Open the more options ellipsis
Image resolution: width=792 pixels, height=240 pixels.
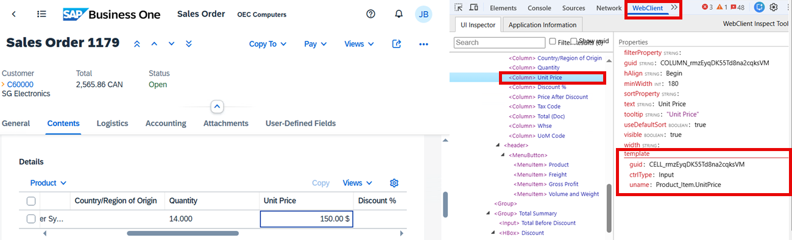[x=423, y=44]
